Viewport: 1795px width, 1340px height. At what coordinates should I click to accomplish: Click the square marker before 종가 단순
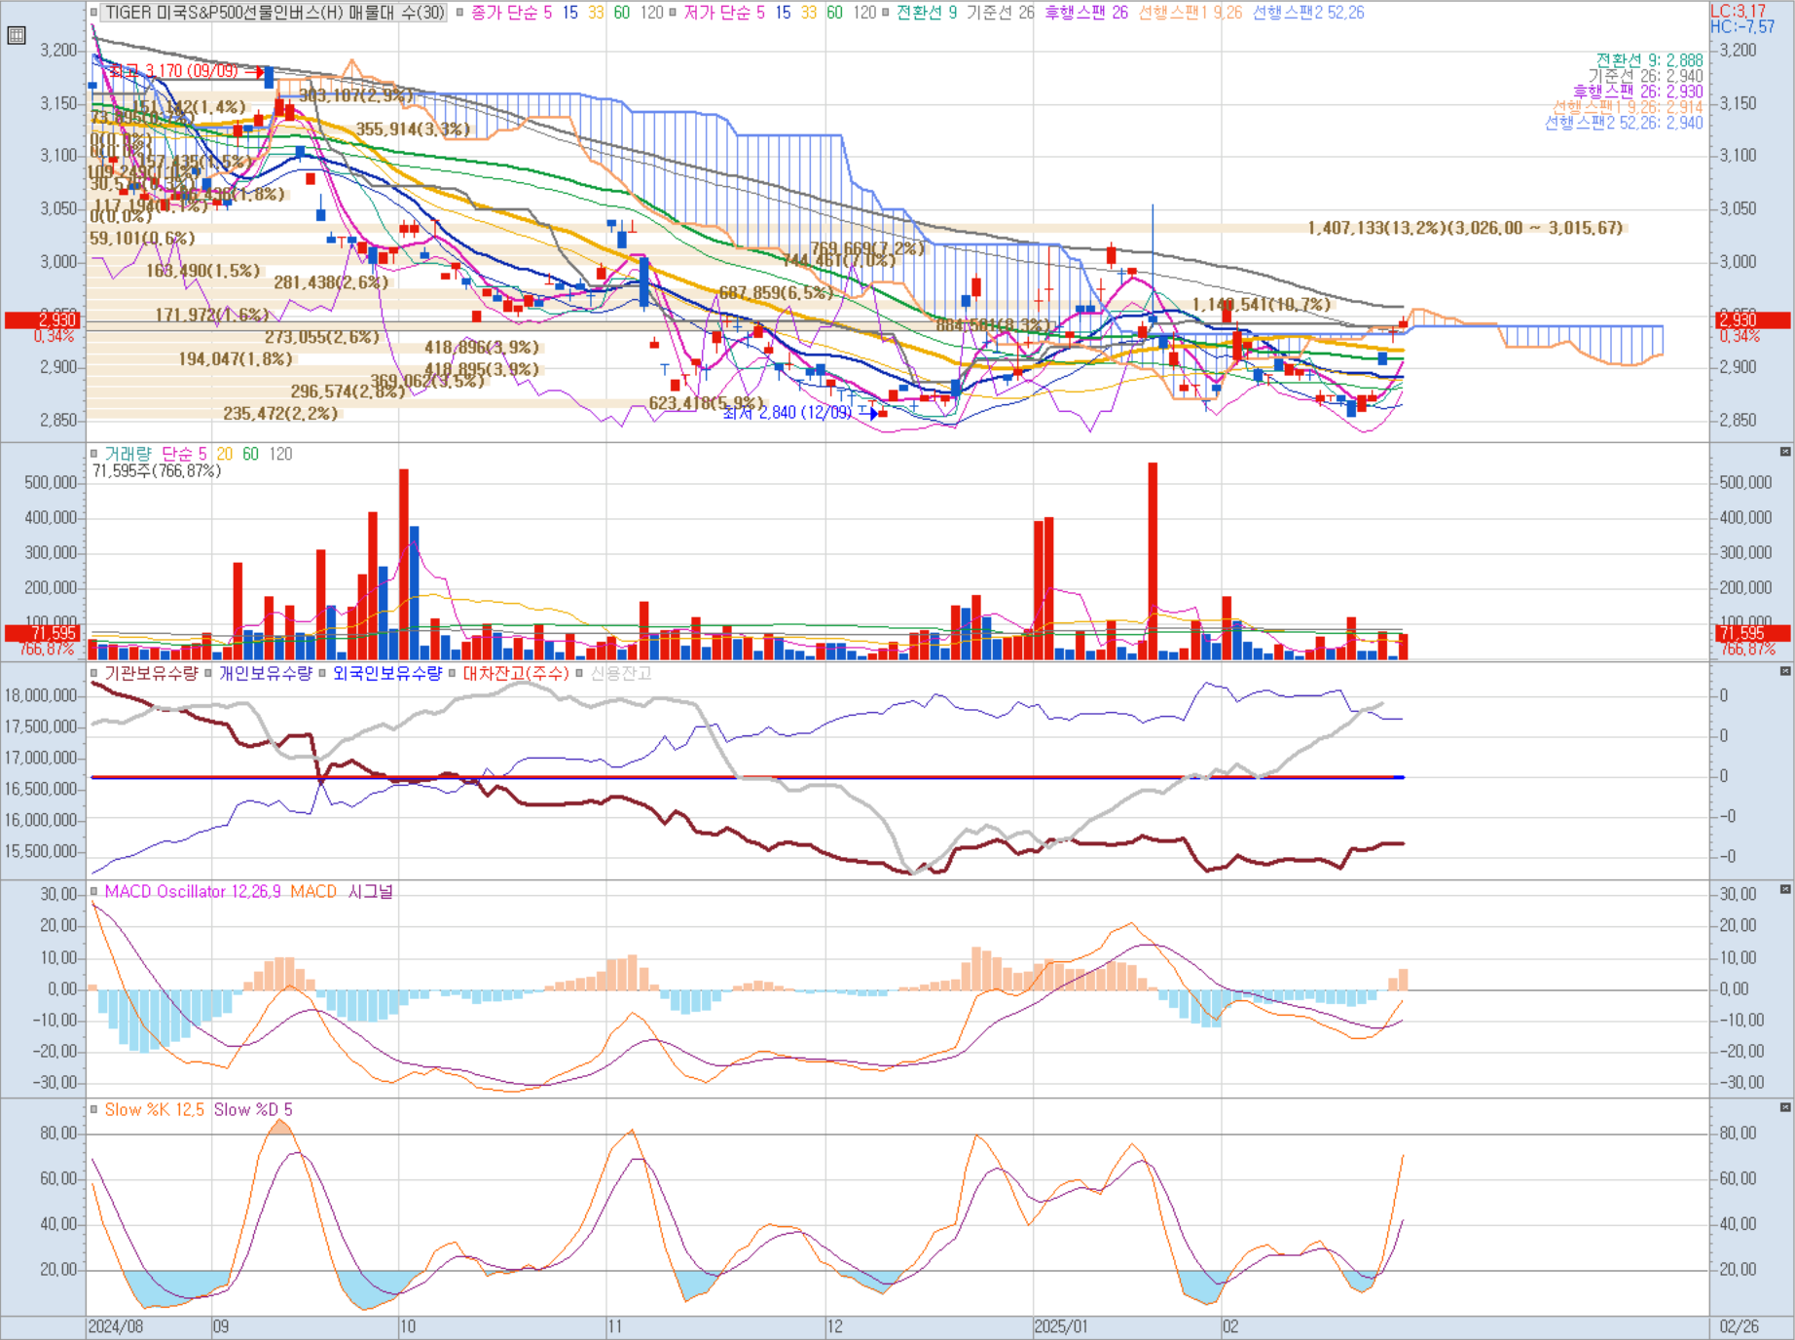click(459, 13)
